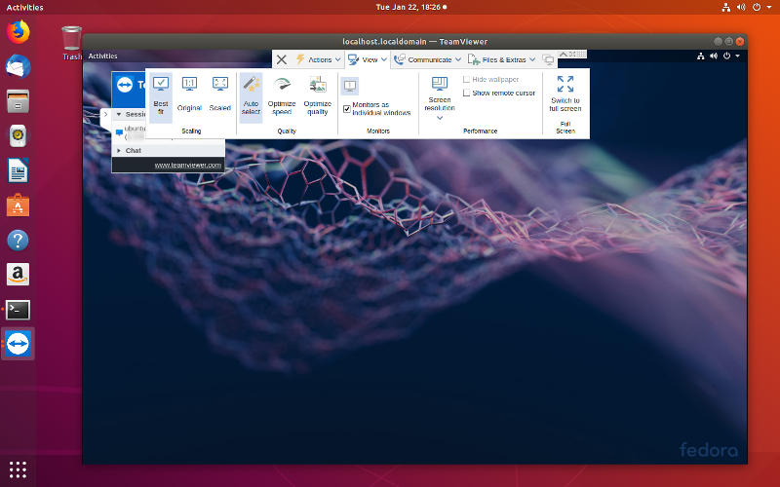
Task: Switch to Scaled display mode
Action: [x=220, y=94]
